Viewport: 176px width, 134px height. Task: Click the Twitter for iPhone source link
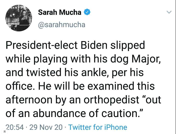98,127
